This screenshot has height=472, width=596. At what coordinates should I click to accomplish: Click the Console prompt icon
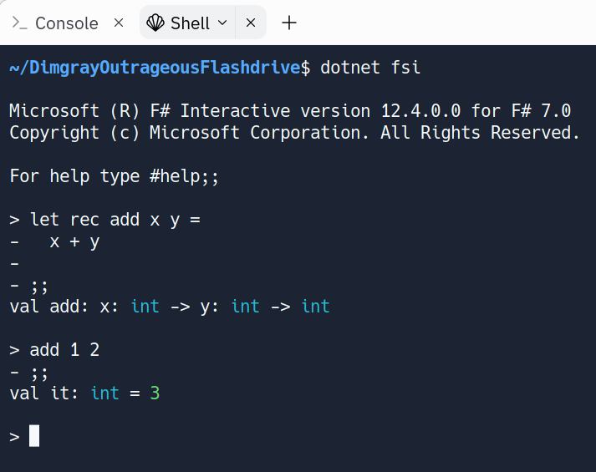tap(19, 23)
